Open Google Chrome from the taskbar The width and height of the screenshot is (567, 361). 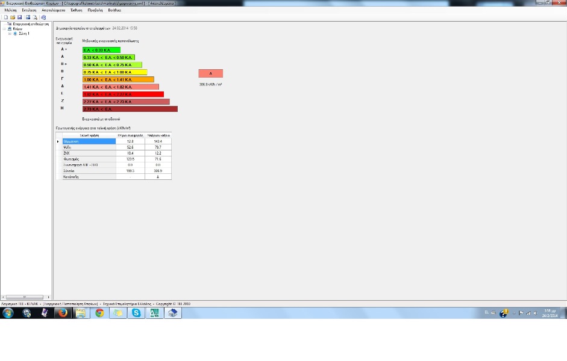point(99,313)
